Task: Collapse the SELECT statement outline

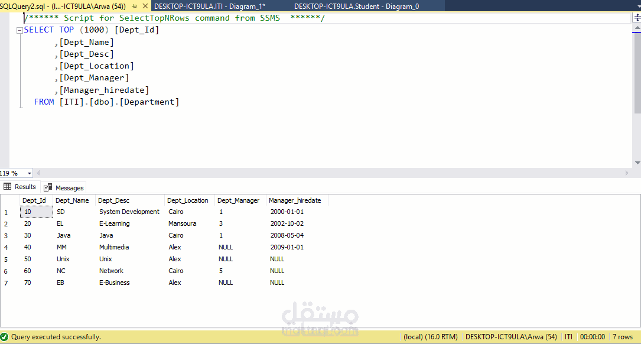Action: point(19,30)
